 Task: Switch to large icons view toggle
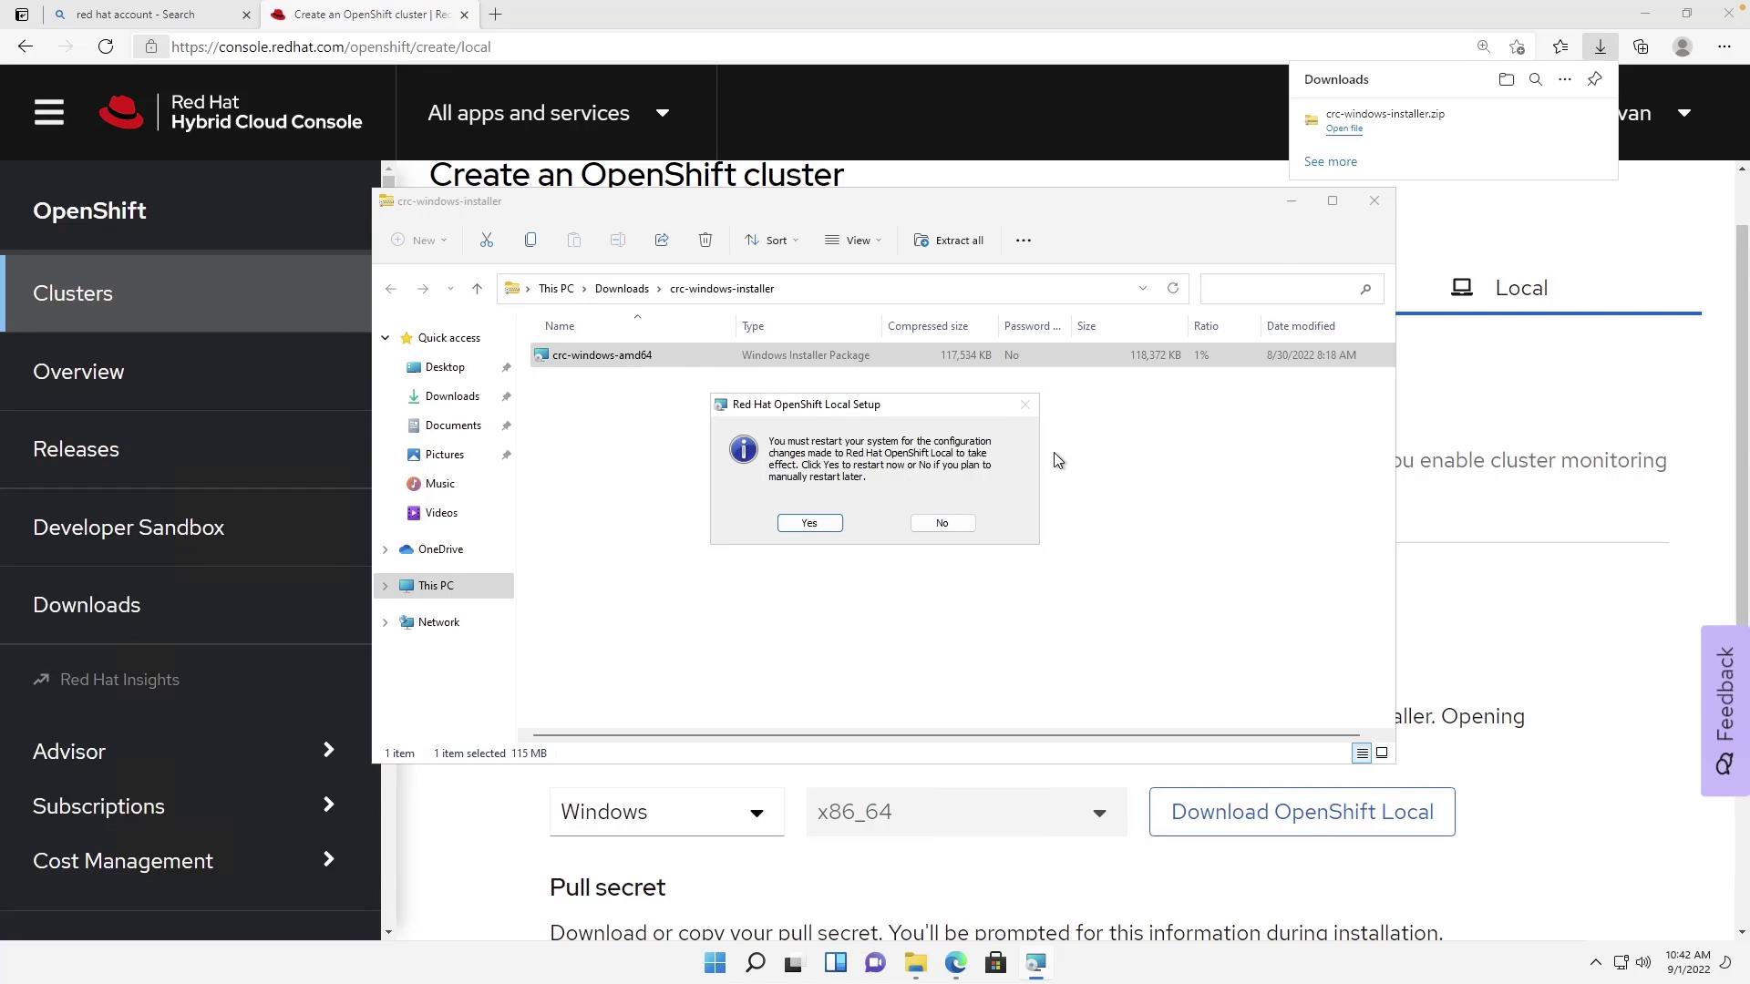1382,753
